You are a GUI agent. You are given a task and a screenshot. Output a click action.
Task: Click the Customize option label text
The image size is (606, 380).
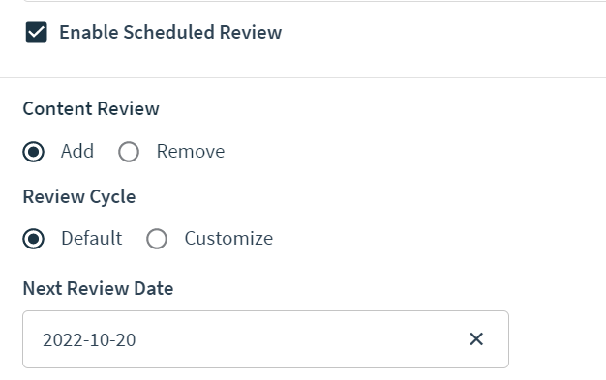(228, 238)
